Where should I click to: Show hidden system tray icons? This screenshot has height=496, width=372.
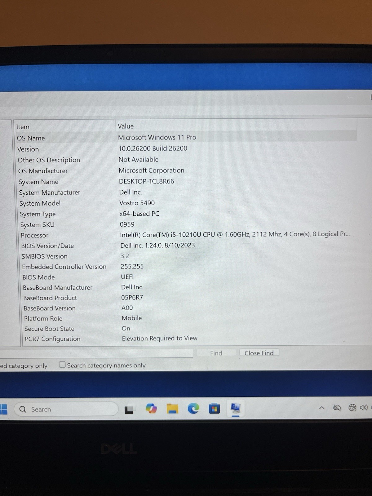click(322, 408)
